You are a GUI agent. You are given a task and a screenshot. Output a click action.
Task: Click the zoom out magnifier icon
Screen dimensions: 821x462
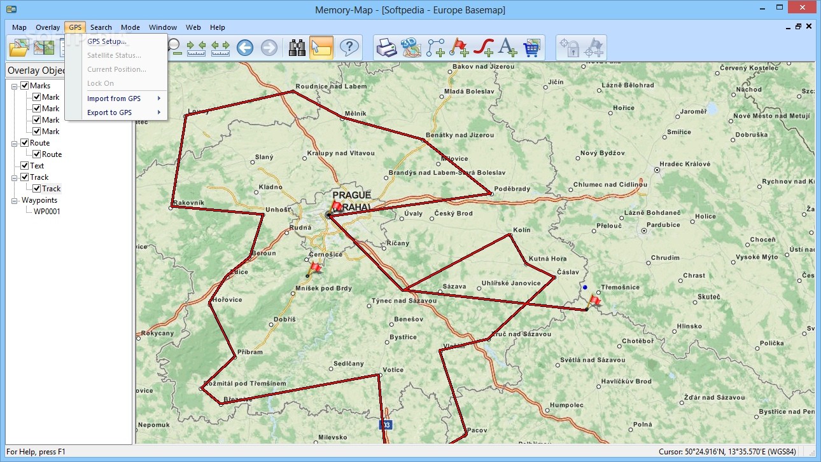174,48
